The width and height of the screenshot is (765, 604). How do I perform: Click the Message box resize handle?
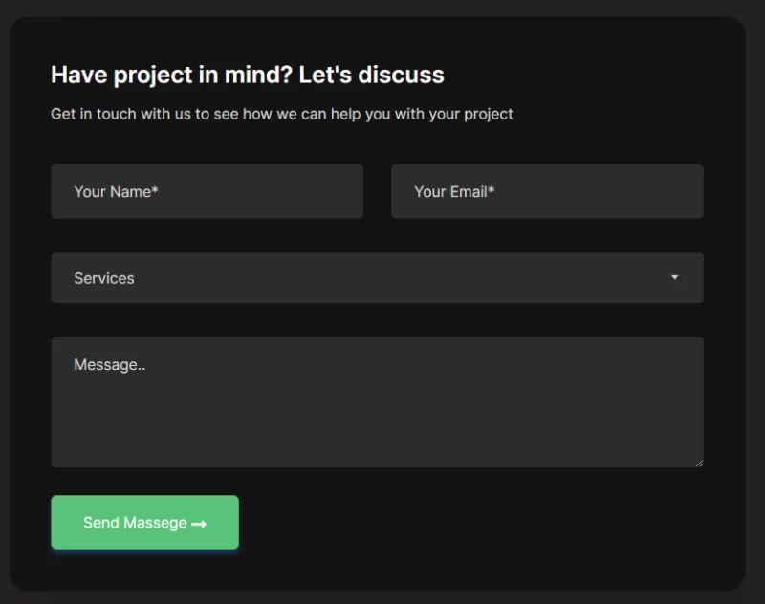click(x=698, y=463)
